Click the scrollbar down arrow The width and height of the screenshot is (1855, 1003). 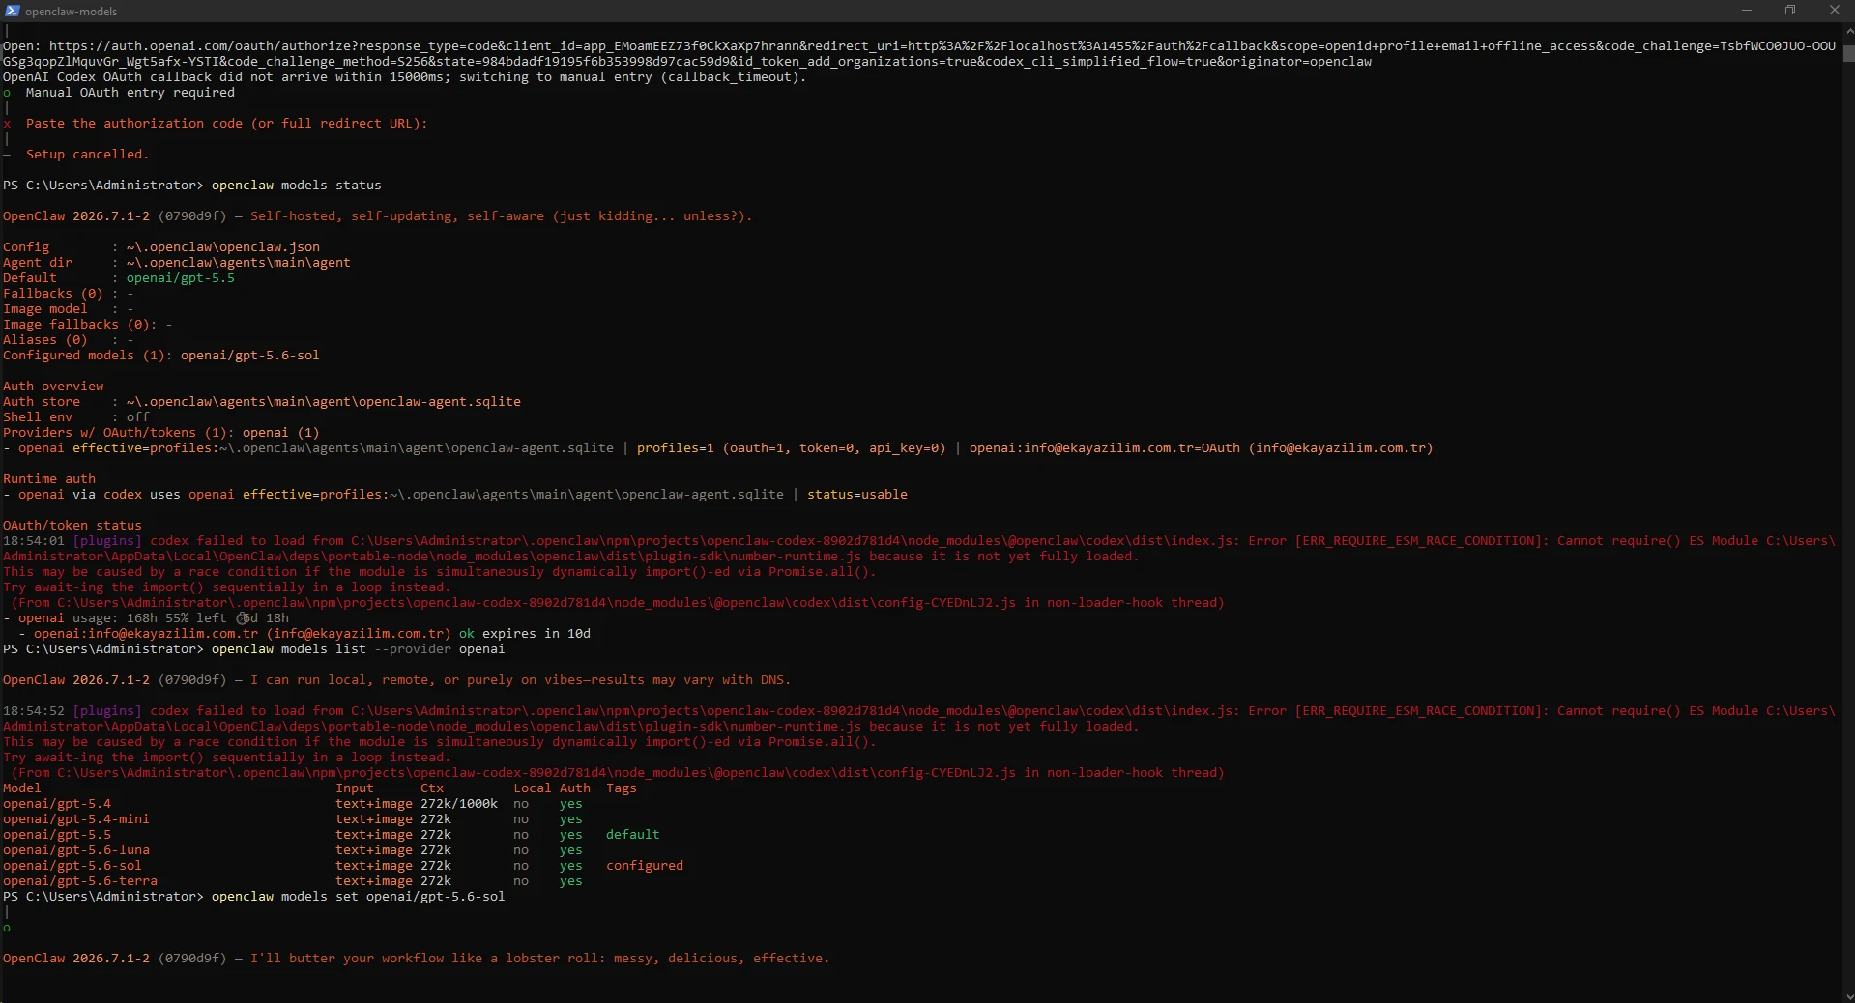tap(1848, 996)
